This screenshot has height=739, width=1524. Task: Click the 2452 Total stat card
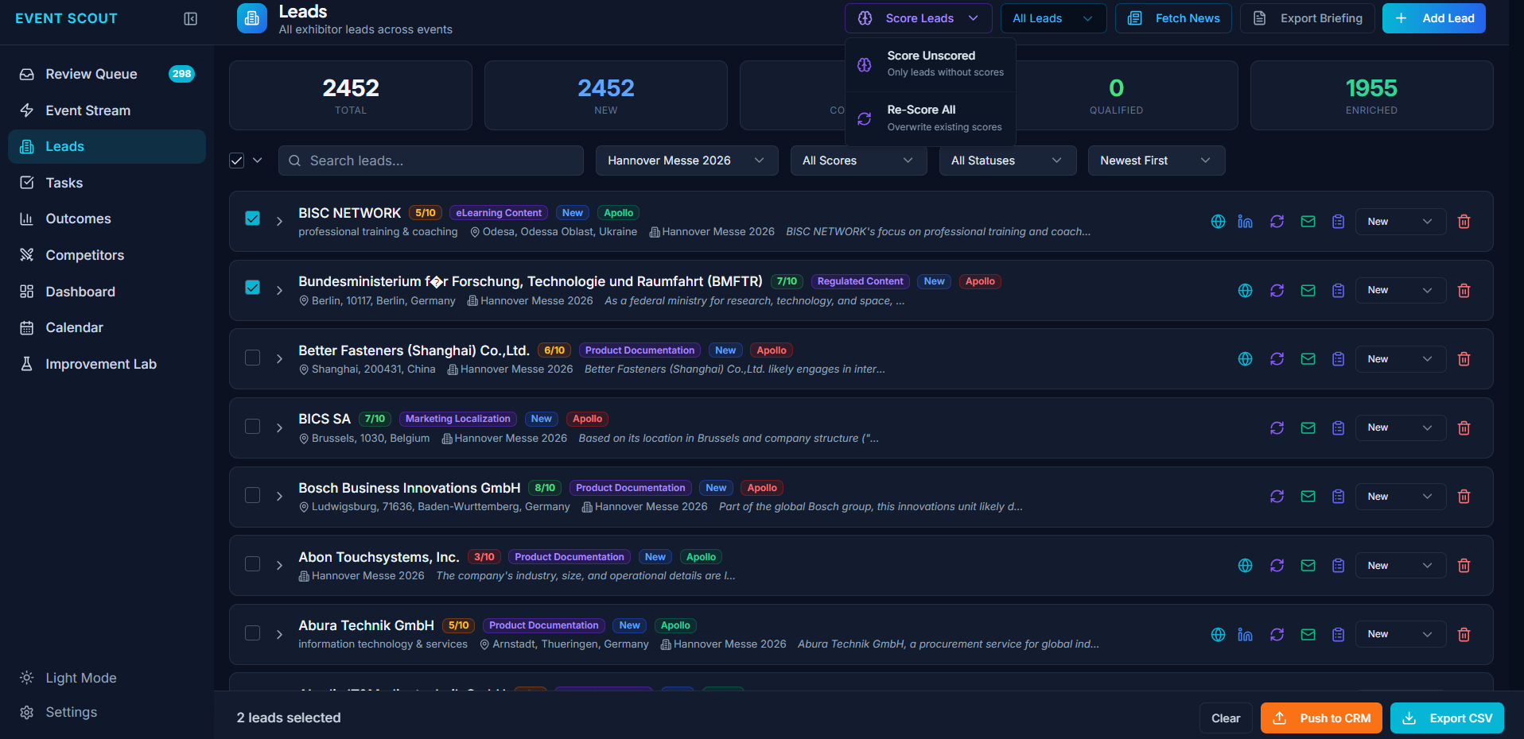pyautogui.click(x=351, y=95)
